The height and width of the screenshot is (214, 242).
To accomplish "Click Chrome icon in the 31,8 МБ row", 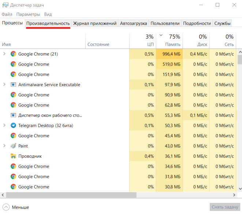I will [13, 176].
